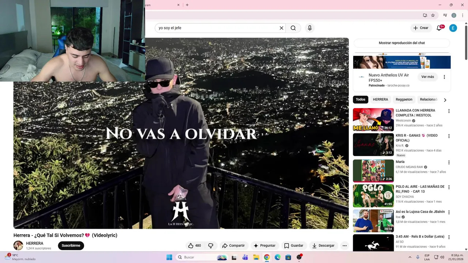Click Ver más on the Anthelios ad

(x=427, y=77)
